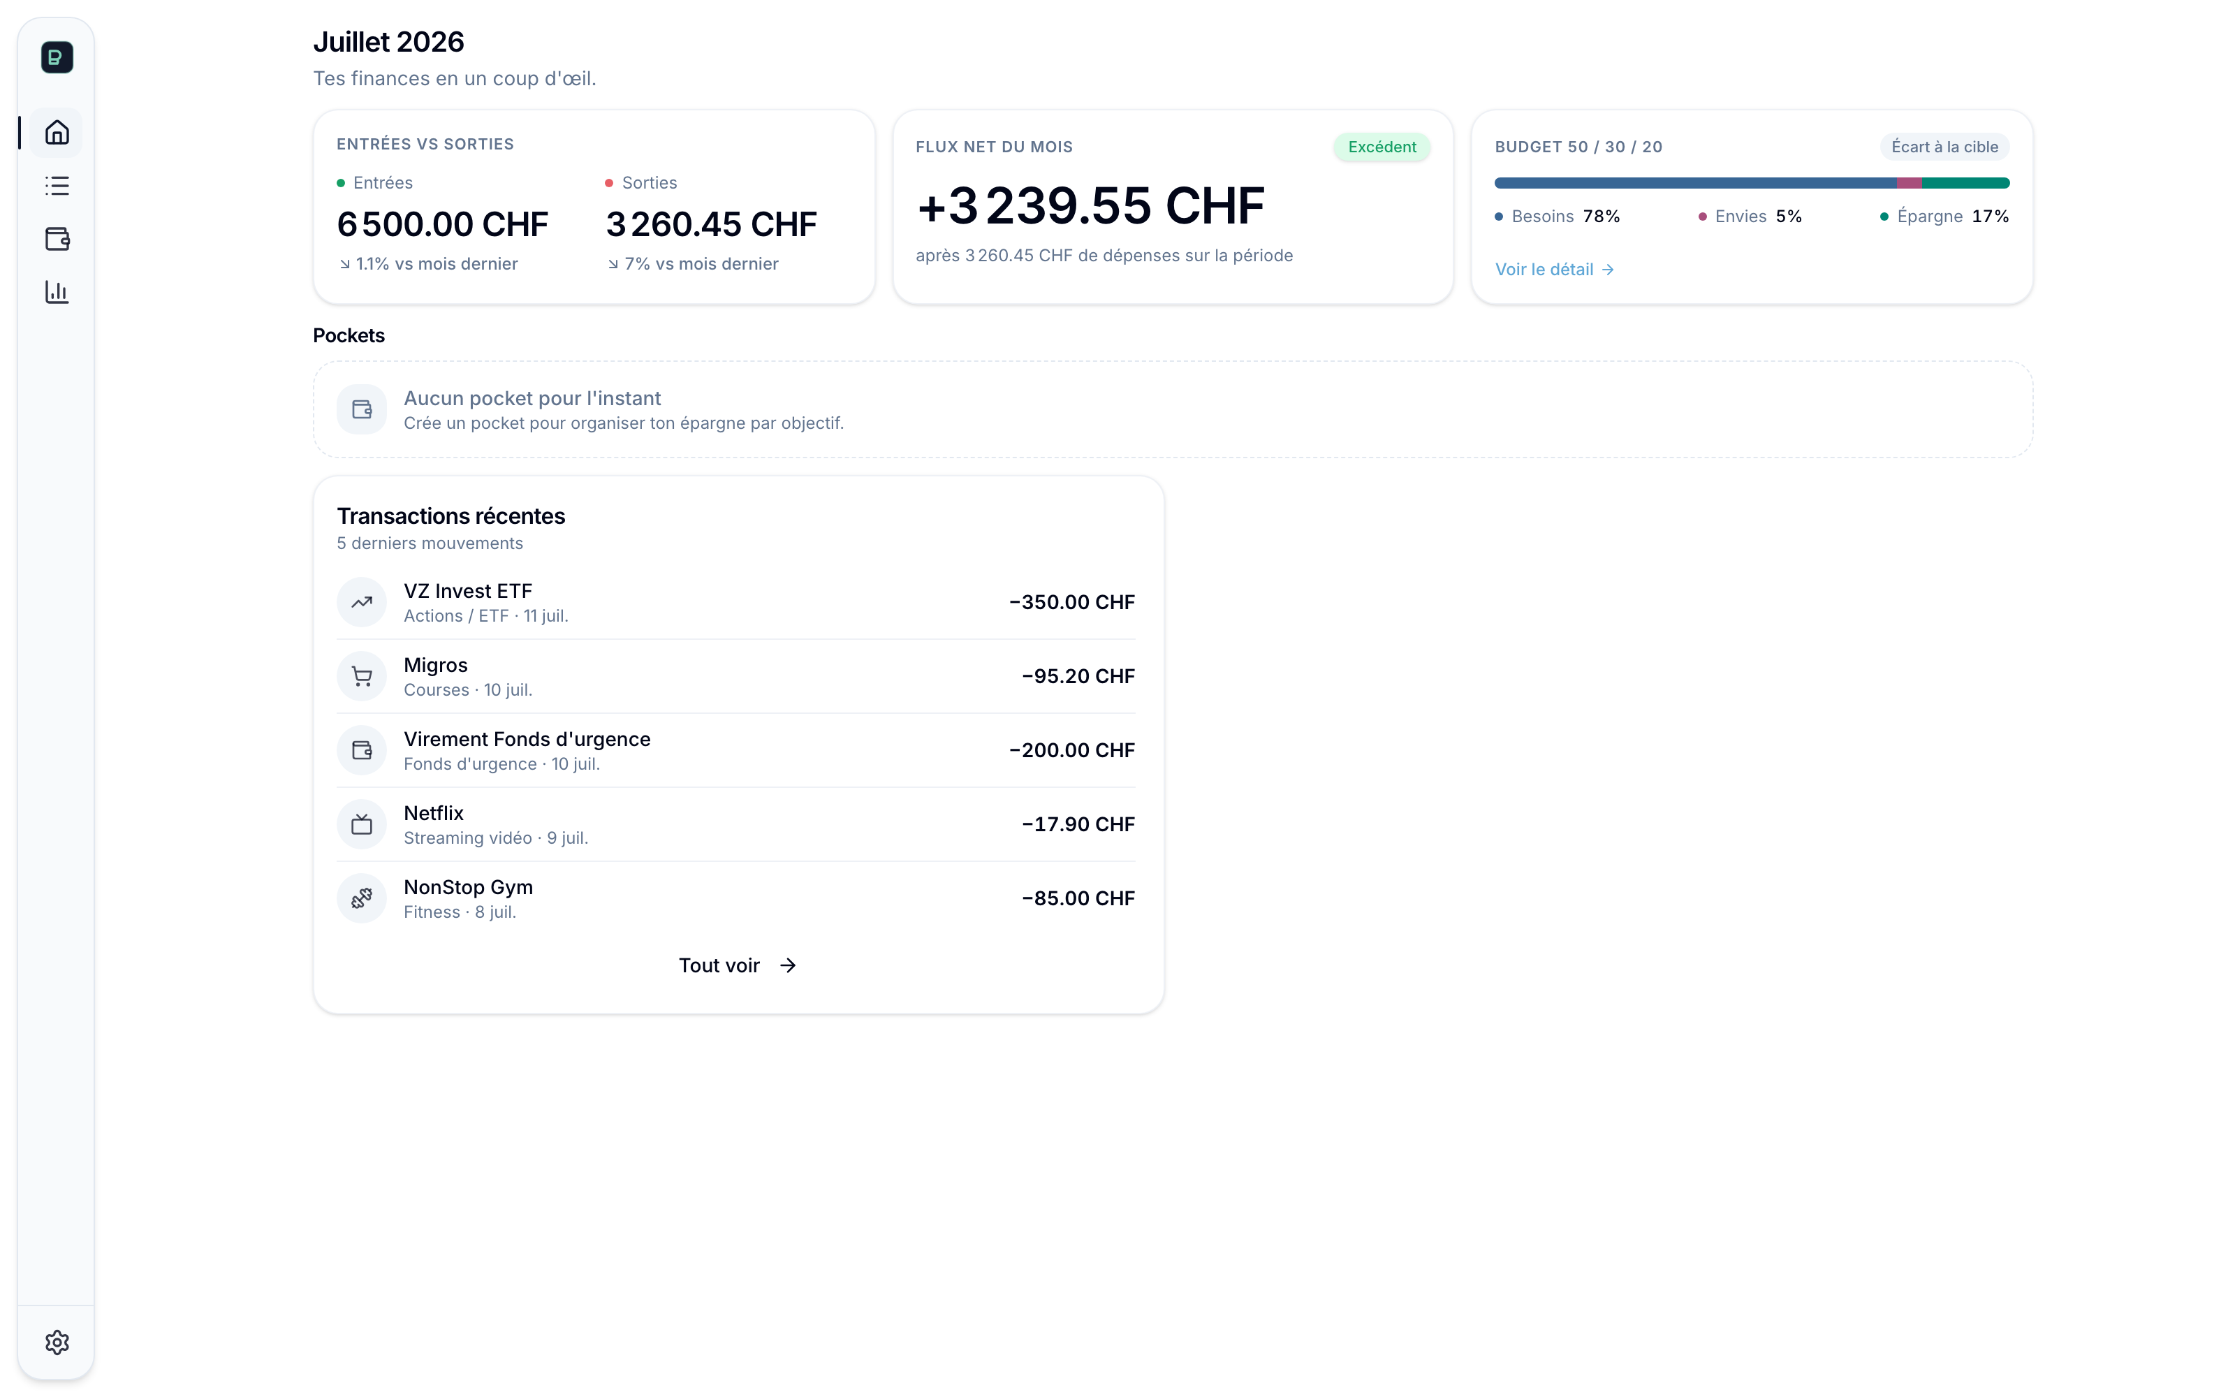2235x1397 pixels.
Task: Open the transactions list sidebar icon
Action: coord(57,186)
